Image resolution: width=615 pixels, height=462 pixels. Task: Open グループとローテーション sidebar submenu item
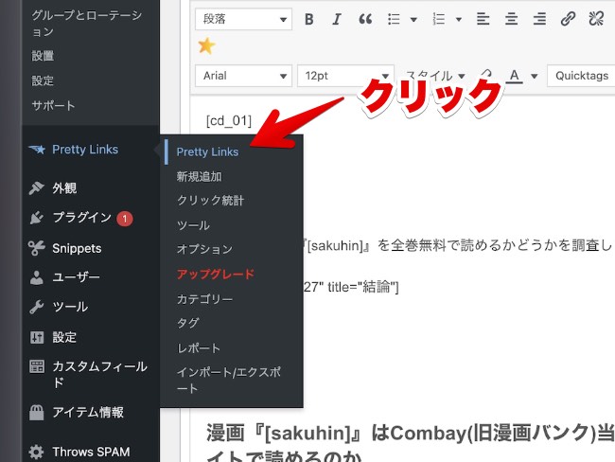click(87, 23)
